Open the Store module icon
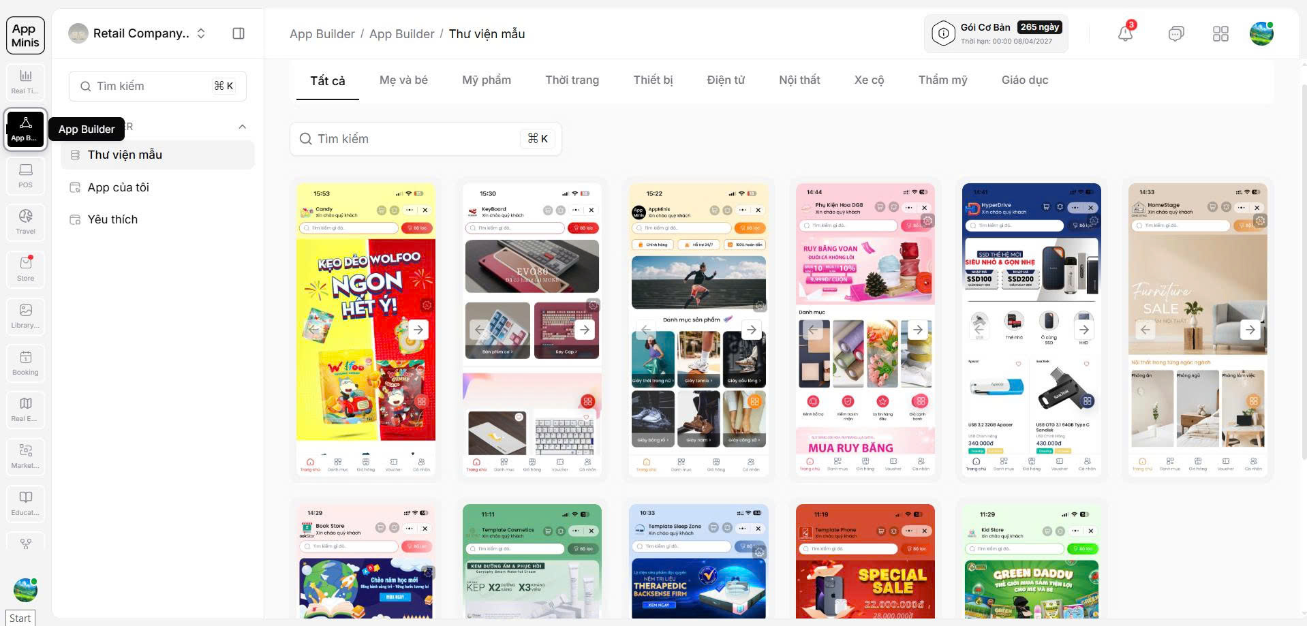 (x=25, y=269)
